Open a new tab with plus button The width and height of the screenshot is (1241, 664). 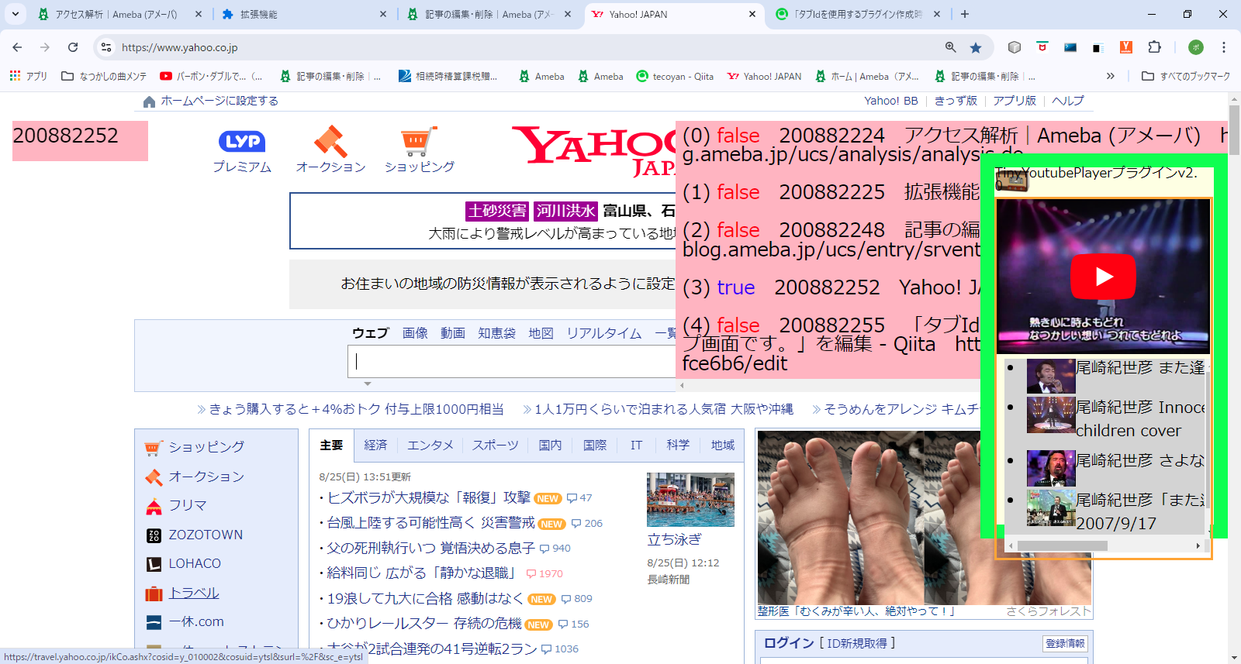point(965,14)
